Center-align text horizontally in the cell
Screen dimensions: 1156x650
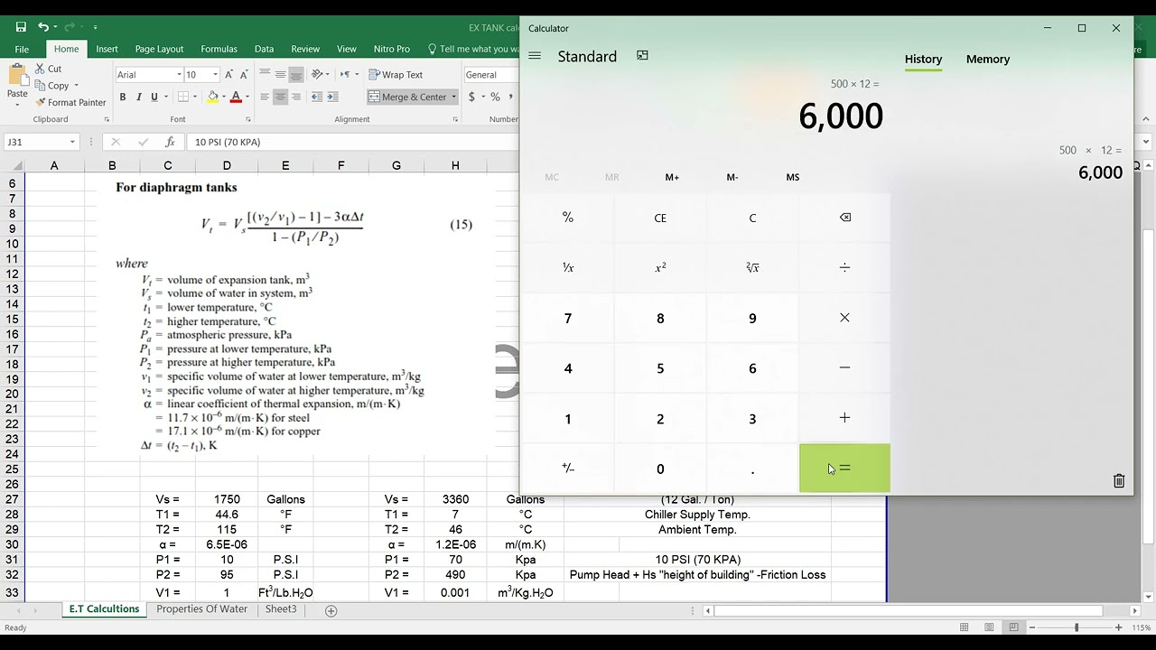point(280,97)
